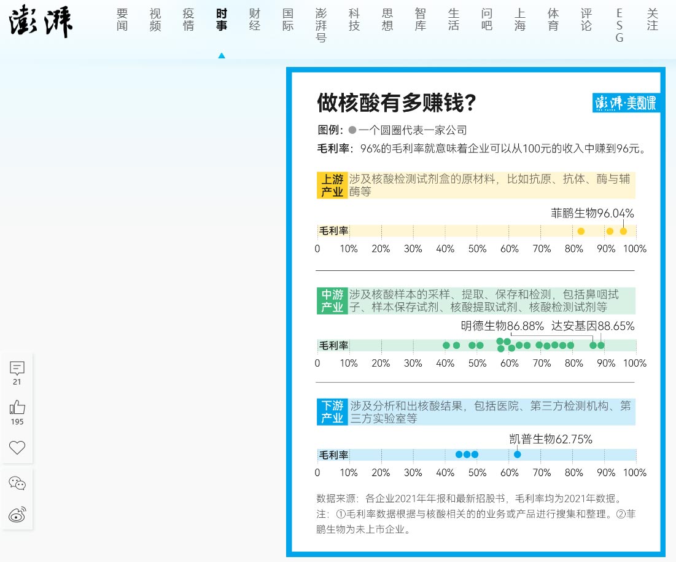Open the 问吧 nav tab
The image size is (676, 562).
[x=487, y=20]
